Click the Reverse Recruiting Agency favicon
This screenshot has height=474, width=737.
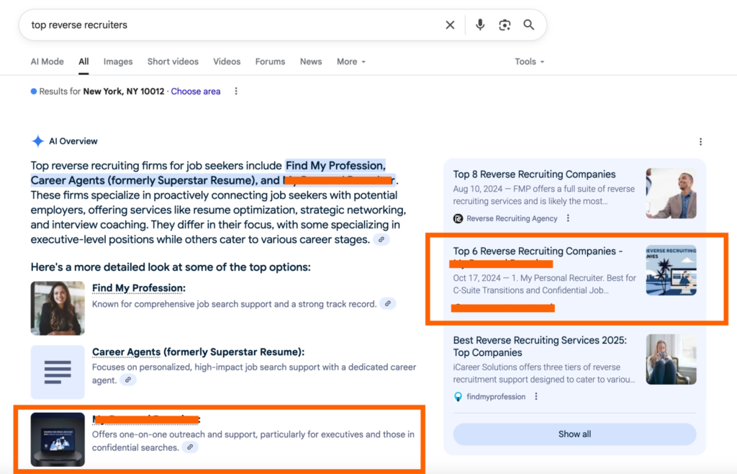(x=458, y=218)
